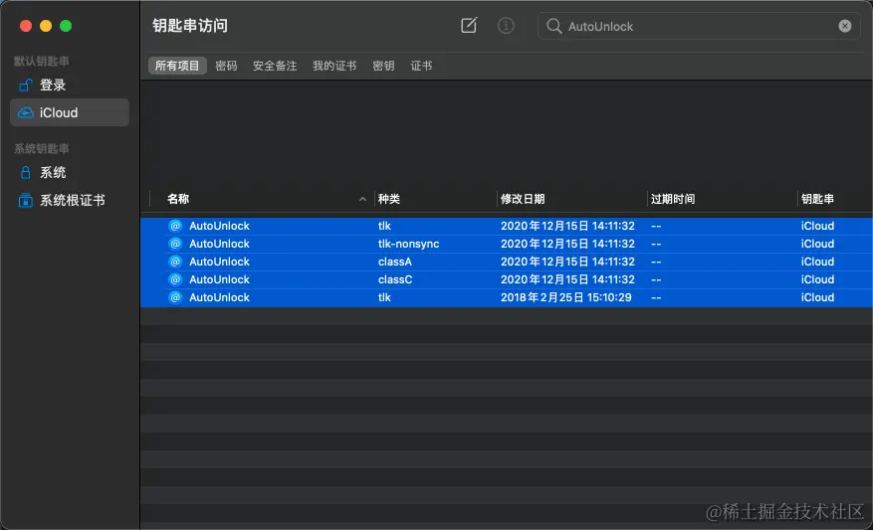Click the @ icon of the 2018 tlk row
The image size is (873, 530).
click(x=175, y=297)
